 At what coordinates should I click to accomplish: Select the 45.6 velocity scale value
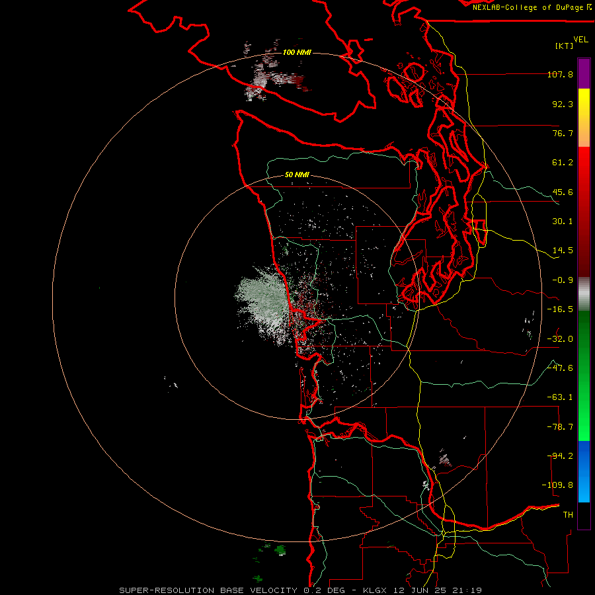[563, 192]
